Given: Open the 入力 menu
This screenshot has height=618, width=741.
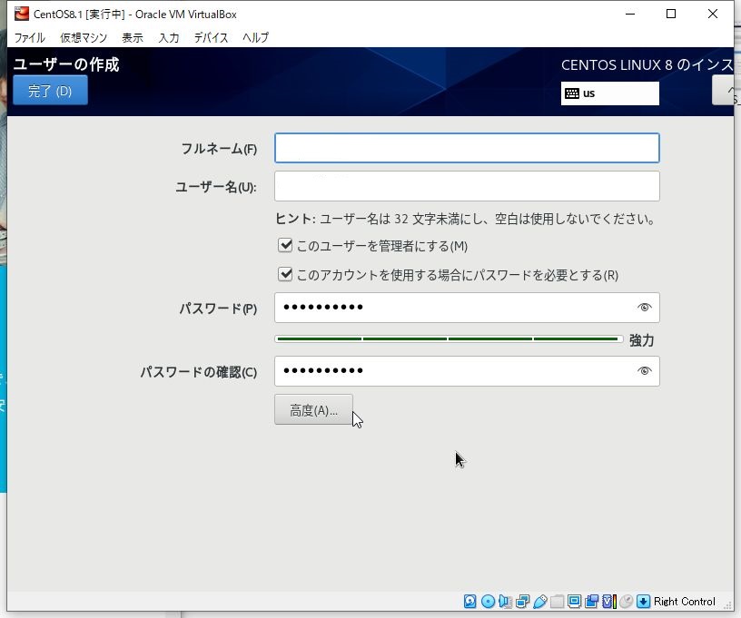Looking at the screenshot, I should (169, 37).
